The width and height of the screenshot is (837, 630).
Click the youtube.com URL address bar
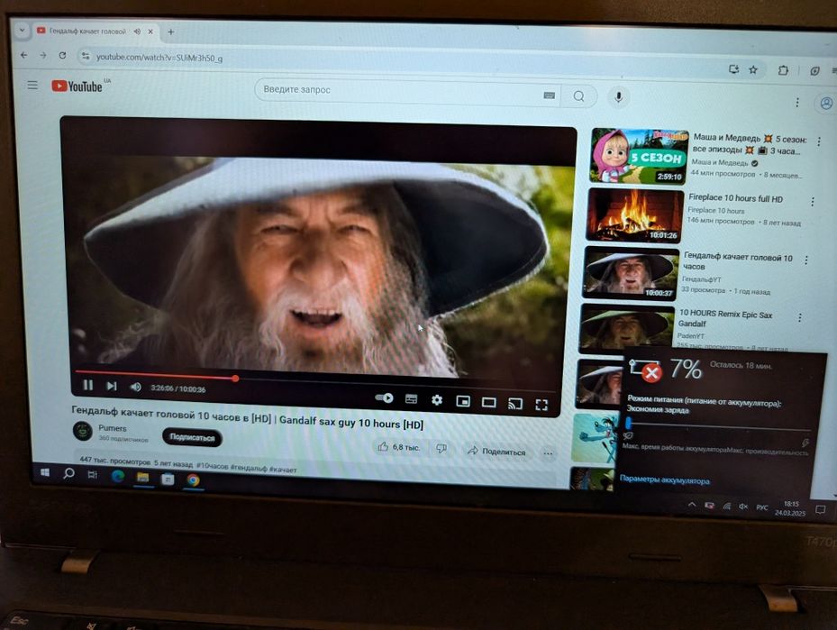tap(159, 57)
